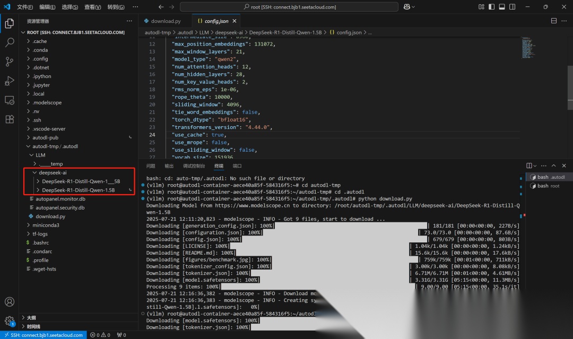Open Extensions view
The height and width of the screenshot is (339, 573).
pyautogui.click(x=10, y=119)
